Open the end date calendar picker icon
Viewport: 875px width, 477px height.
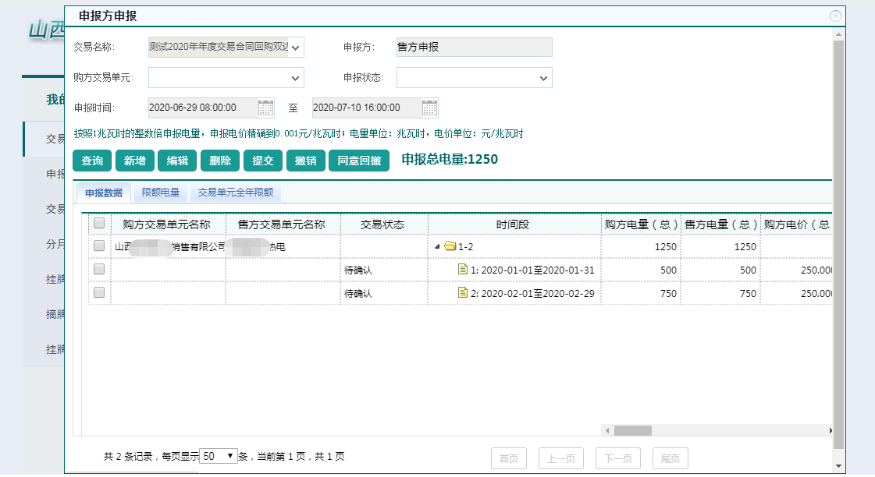pyautogui.click(x=429, y=108)
